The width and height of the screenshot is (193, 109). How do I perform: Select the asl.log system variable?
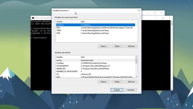(96, 60)
